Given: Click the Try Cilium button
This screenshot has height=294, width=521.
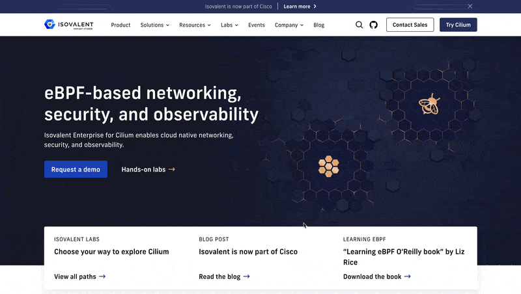Looking at the screenshot, I should click(458, 25).
